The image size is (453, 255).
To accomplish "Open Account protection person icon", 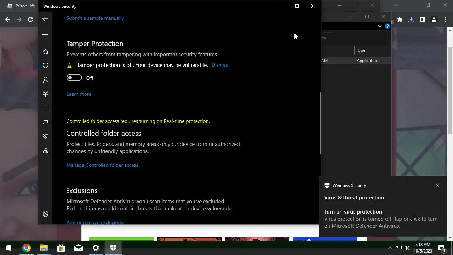I will [x=46, y=80].
